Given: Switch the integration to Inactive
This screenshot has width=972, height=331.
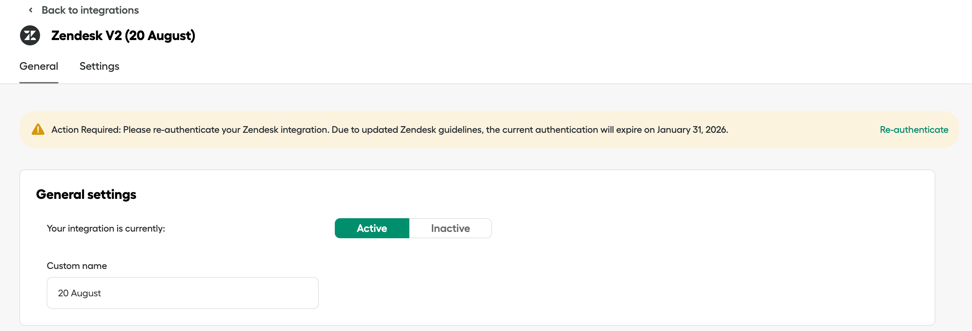Looking at the screenshot, I should coord(450,228).
